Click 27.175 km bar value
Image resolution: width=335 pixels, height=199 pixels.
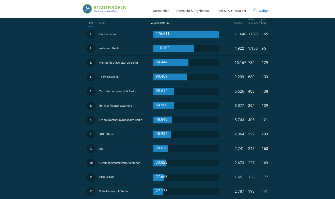[x=162, y=191]
